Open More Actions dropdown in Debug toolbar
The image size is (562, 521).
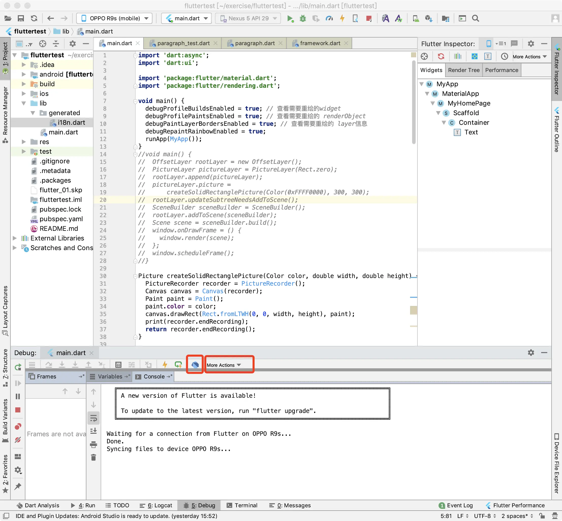coord(224,365)
